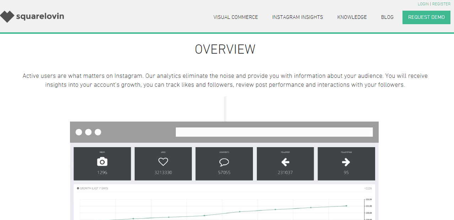Click the camera icon in Media tile
Image resolution: width=454 pixels, height=220 pixels.
click(102, 162)
